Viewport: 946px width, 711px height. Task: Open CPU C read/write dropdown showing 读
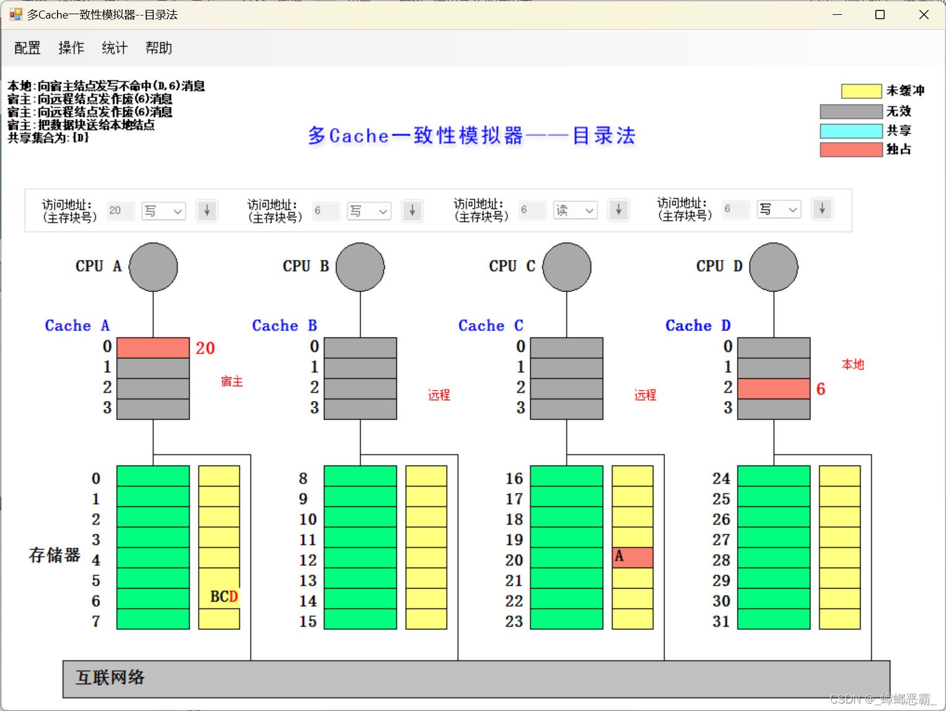[576, 210]
